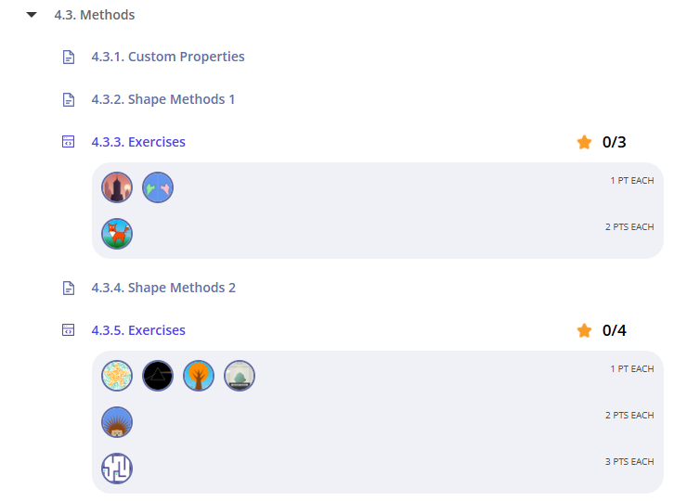Open the 4.3.4. Shape Methods 2 lesson
The image size is (687, 501).
coord(163,288)
